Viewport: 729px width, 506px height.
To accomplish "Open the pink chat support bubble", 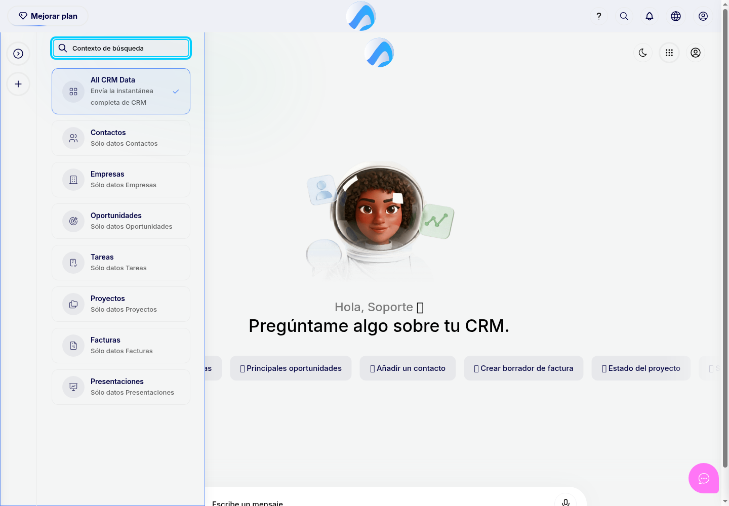I will 704,478.
